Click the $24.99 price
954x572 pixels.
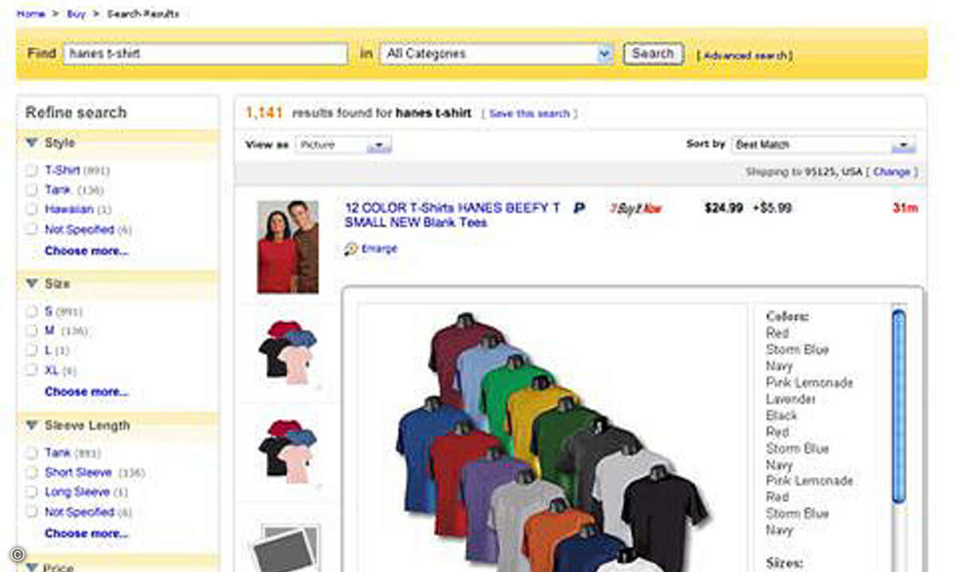click(x=723, y=208)
